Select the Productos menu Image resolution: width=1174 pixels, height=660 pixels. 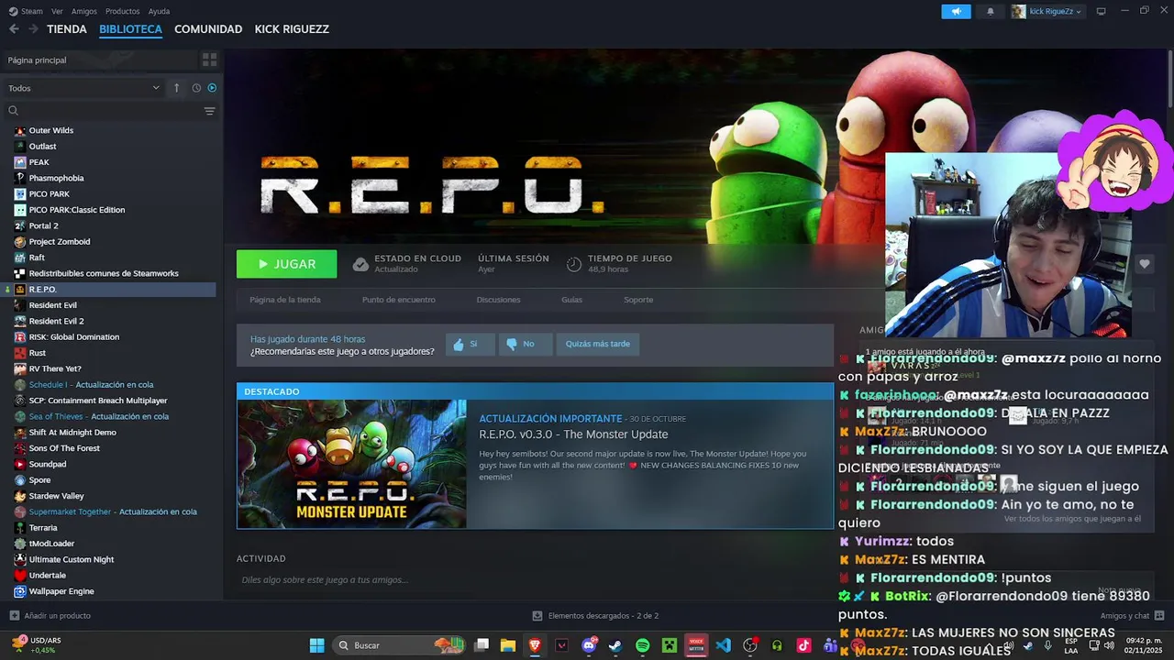[x=123, y=11]
